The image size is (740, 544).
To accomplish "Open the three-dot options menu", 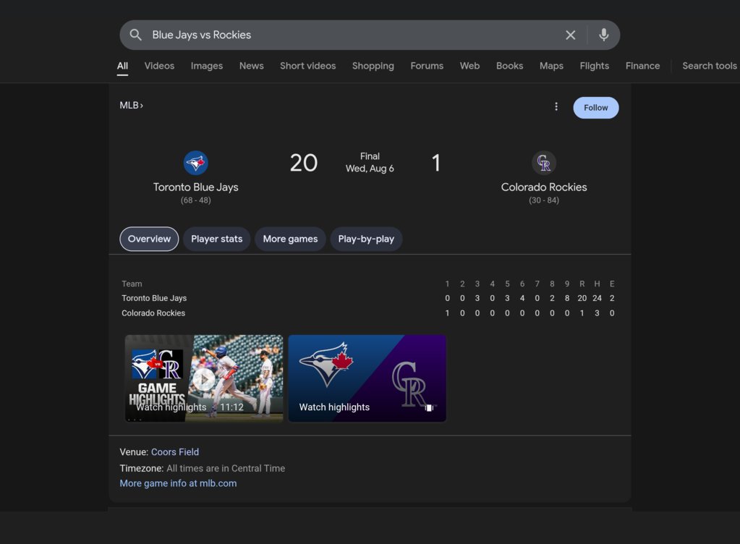I will click(556, 106).
